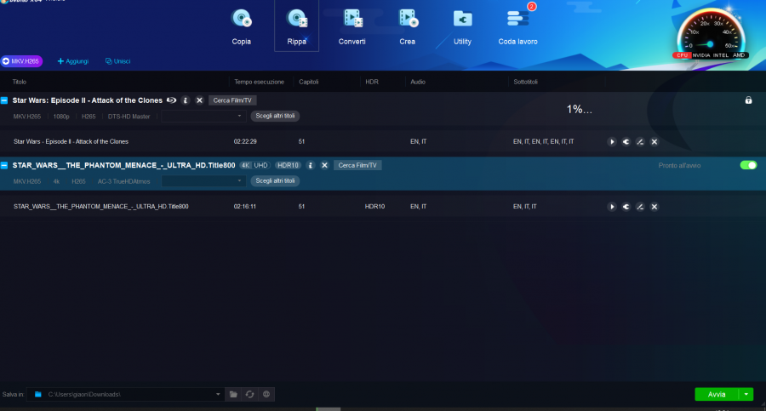
Task: Remove Attack of the Clones source
Action: 199,100
